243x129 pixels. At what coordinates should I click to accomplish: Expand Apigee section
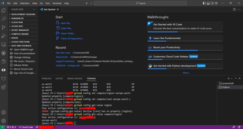click(23, 38)
